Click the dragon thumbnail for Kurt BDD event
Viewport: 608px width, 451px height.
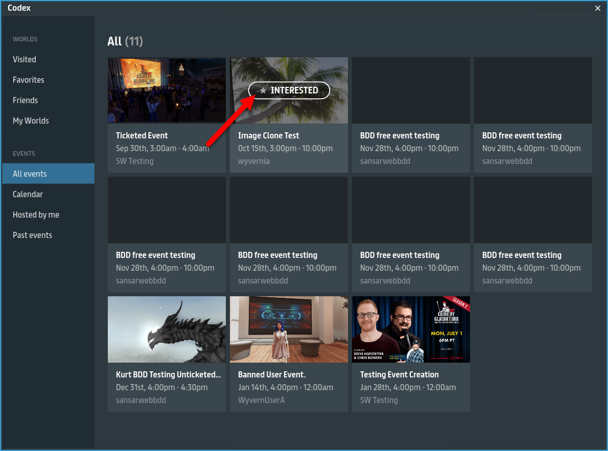167,329
